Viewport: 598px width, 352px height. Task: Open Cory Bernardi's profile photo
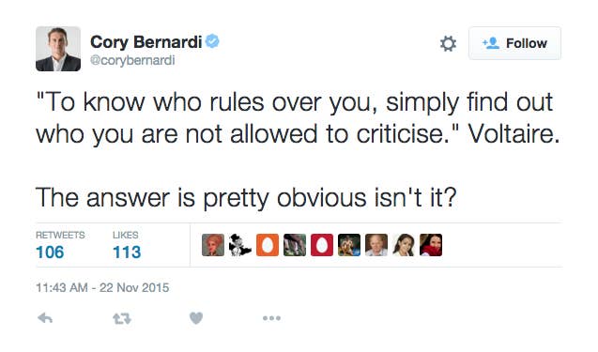58,49
